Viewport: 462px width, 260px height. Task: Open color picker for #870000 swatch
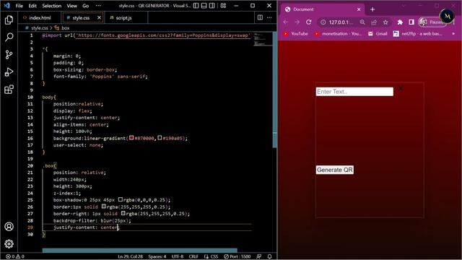131,138
